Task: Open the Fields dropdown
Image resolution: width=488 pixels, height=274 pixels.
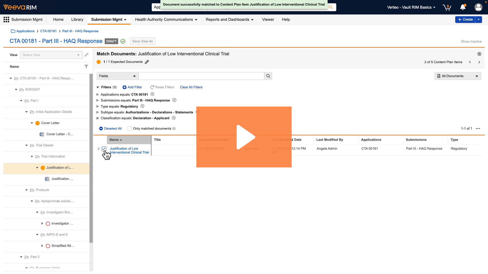Action: tap(117, 76)
